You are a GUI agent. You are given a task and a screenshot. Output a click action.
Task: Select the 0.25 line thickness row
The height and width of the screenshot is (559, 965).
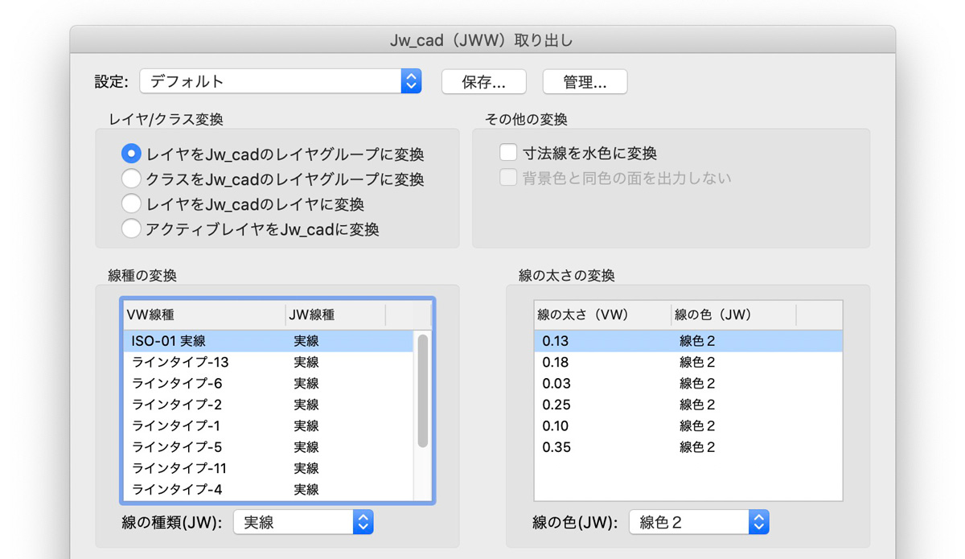[x=688, y=405]
